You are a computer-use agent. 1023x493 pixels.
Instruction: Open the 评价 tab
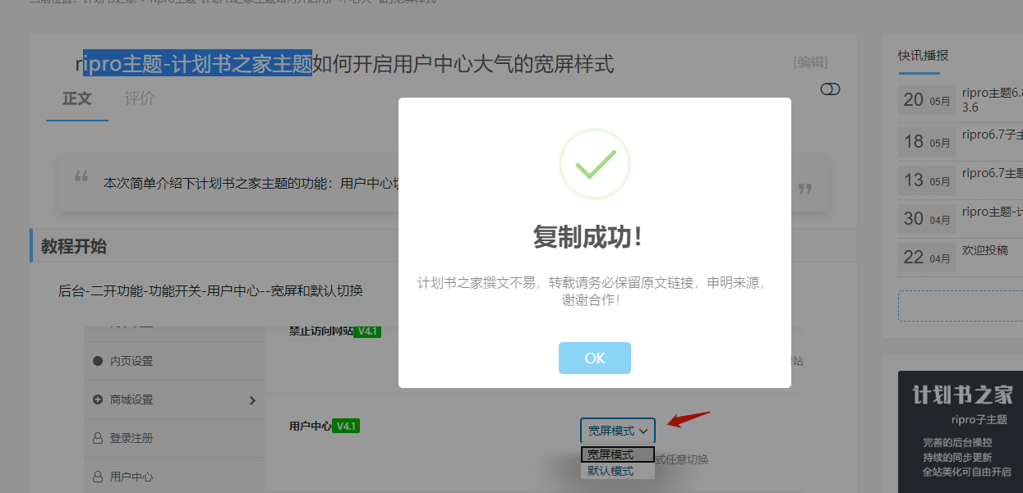(140, 98)
